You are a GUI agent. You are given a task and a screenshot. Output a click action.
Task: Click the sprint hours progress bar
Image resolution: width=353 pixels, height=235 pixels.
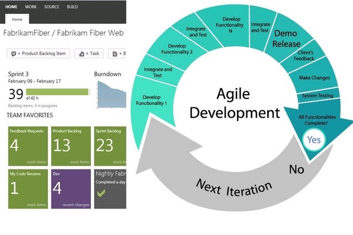coord(59,92)
